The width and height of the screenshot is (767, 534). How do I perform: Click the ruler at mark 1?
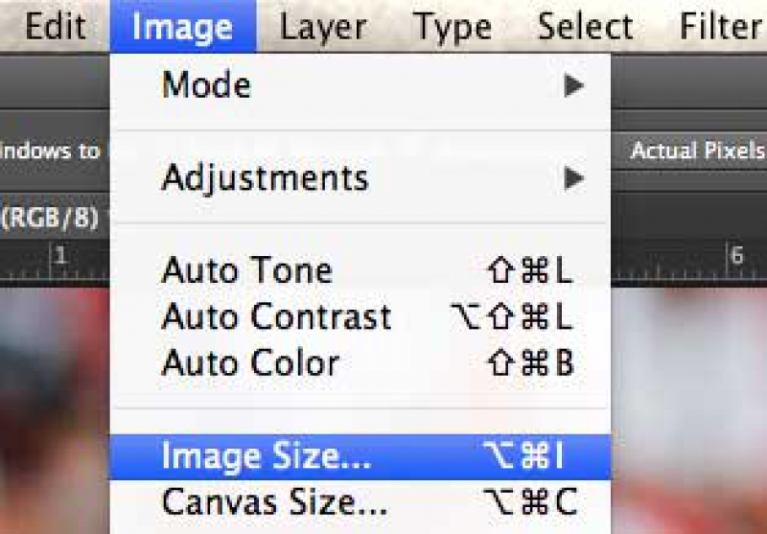(x=59, y=256)
